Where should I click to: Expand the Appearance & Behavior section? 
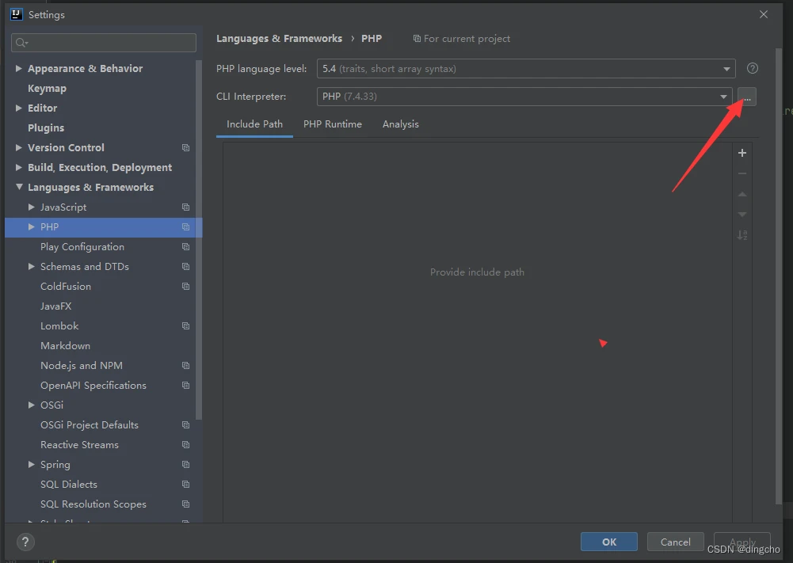pyautogui.click(x=19, y=68)
